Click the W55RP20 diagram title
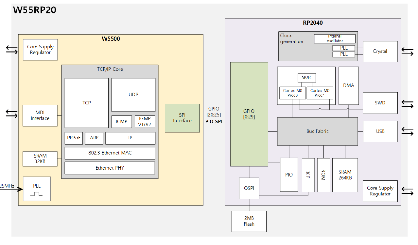The width and height of the screenshot is (418, 245). 35,10
